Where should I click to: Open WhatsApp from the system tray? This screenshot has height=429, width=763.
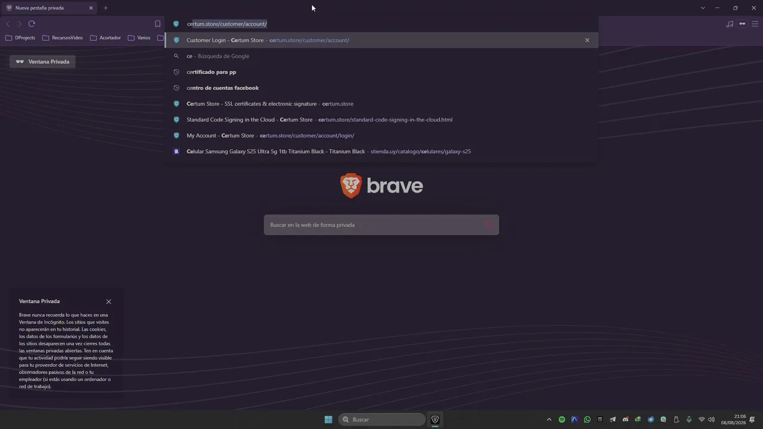tap(587, 419)
